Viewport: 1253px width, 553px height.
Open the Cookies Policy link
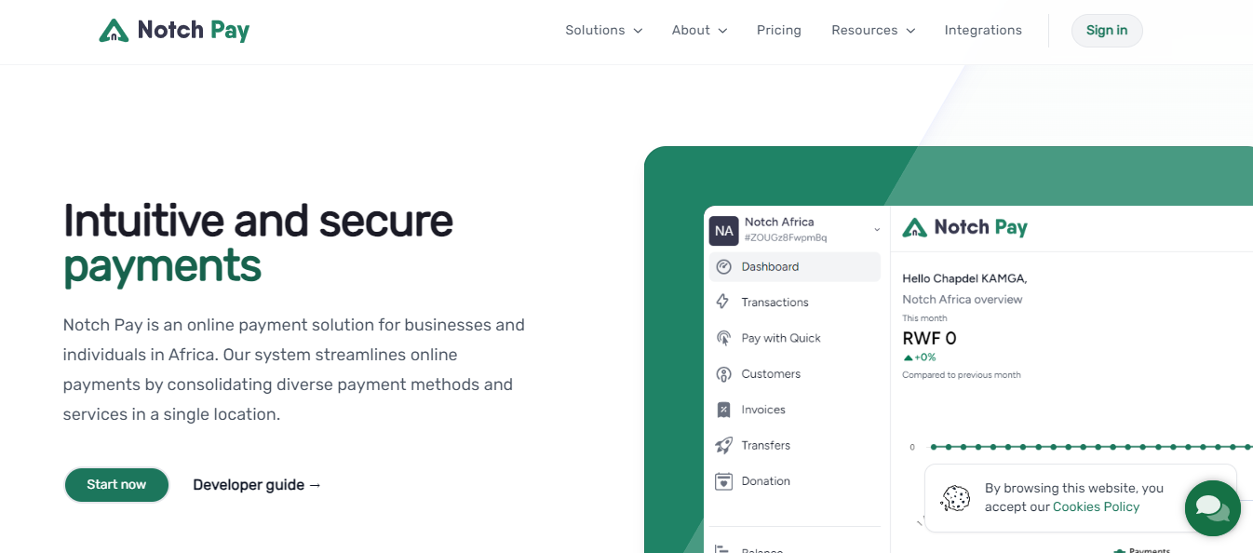click(x=1096, y=507)
